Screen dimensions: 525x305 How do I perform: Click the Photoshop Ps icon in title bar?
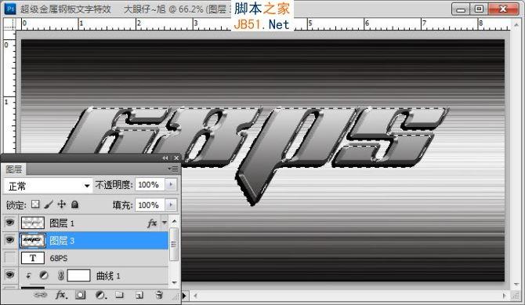coord(10,9)
